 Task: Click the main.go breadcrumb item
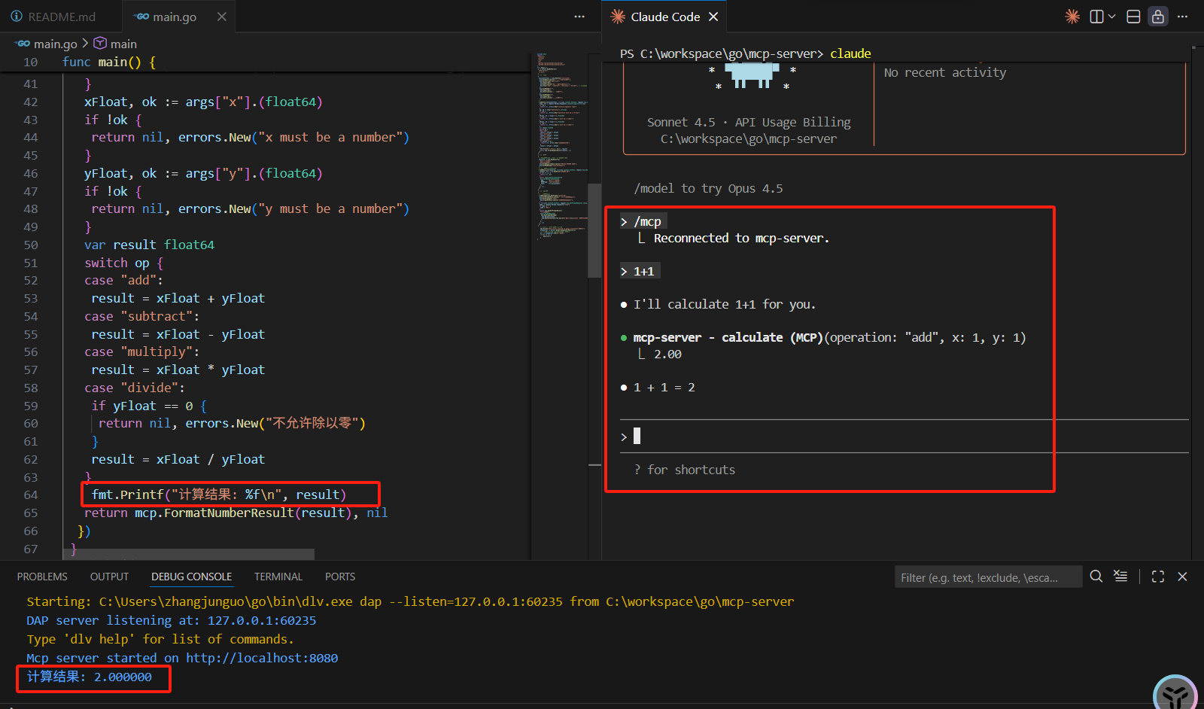[47, 44]
